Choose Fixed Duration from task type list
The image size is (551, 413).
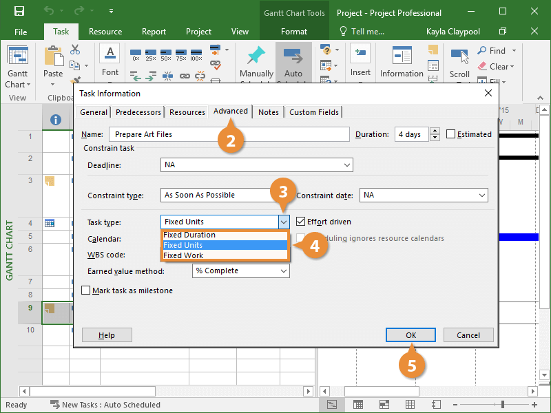(x=189, y=235)
